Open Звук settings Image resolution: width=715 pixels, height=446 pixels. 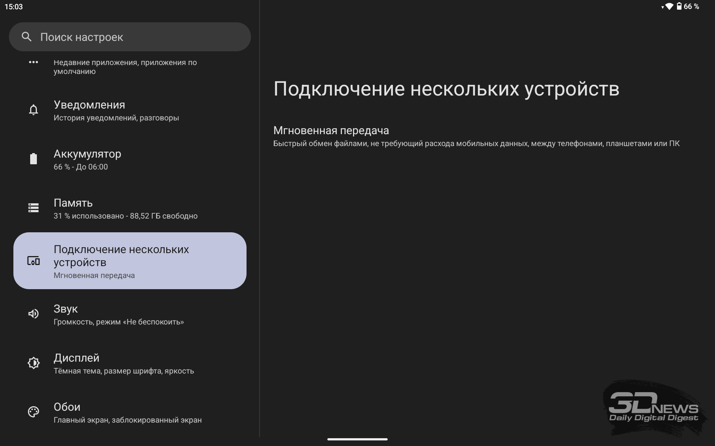130,314
